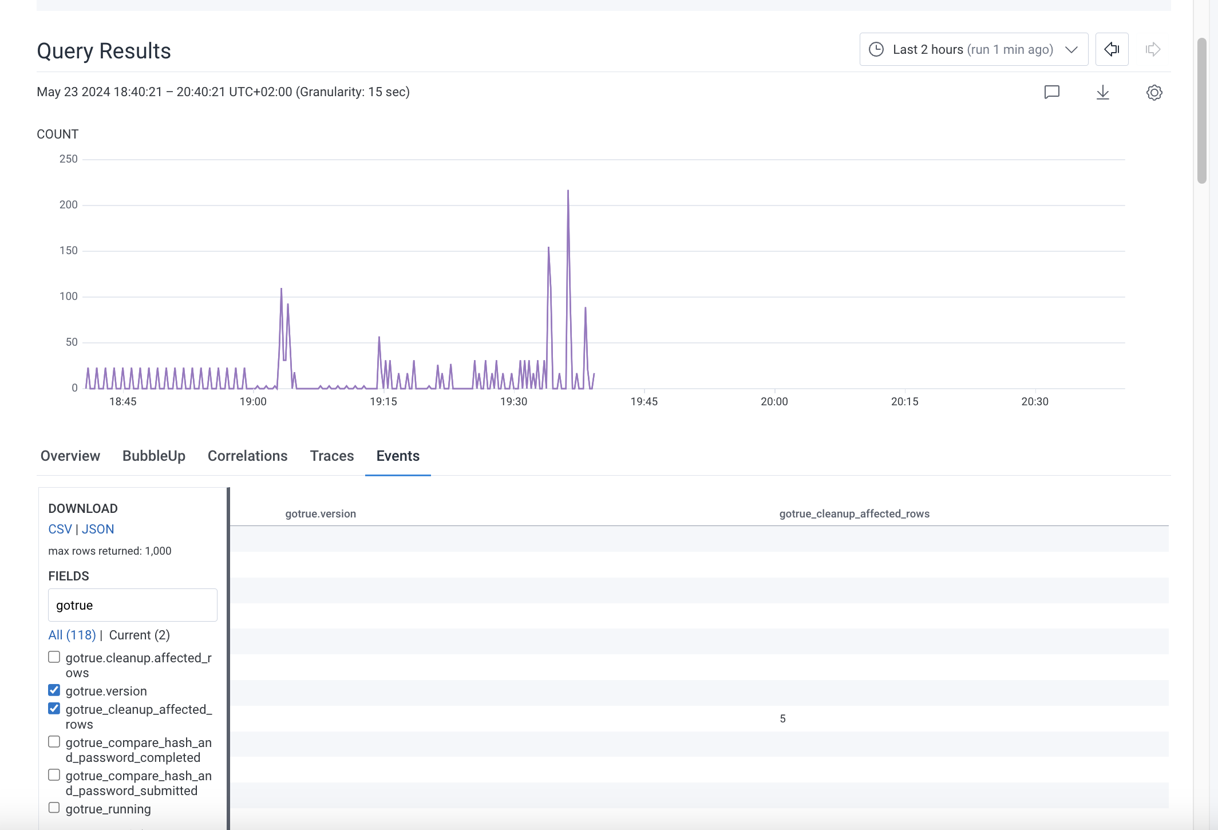Click the max rows returned: 1,000 text

(110, 551)
